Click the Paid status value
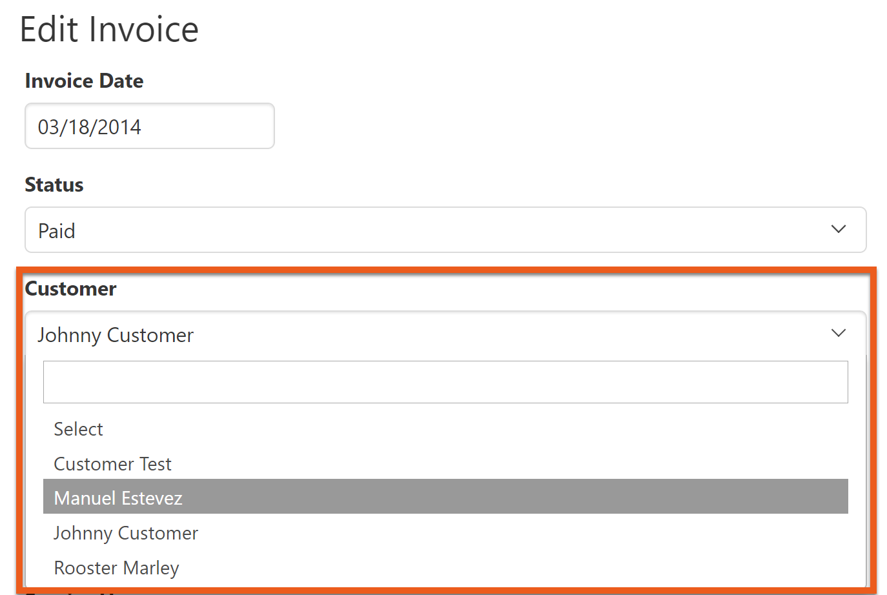The image size is (887, 595). (x=57, y=231)
